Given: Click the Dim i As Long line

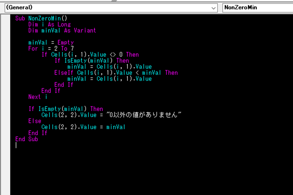Looking at the screenshot, I should tap(49, 24).
